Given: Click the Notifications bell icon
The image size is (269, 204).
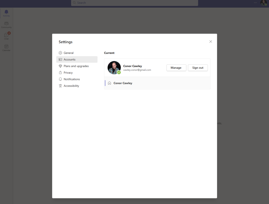Looking at the screenshot, I should pyautogui.click(x=61, y=79).
